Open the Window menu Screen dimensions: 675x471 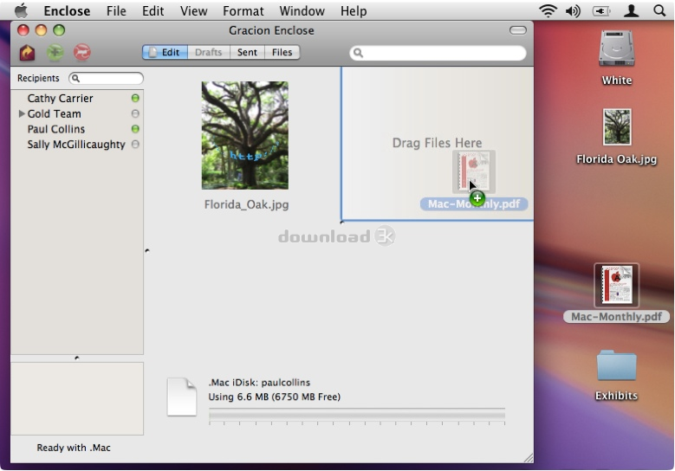(302, 10)
